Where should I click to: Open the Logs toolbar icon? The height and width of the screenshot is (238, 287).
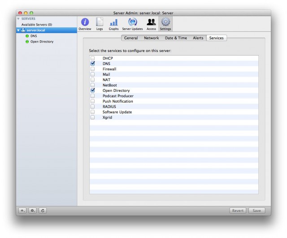[100, 24]
